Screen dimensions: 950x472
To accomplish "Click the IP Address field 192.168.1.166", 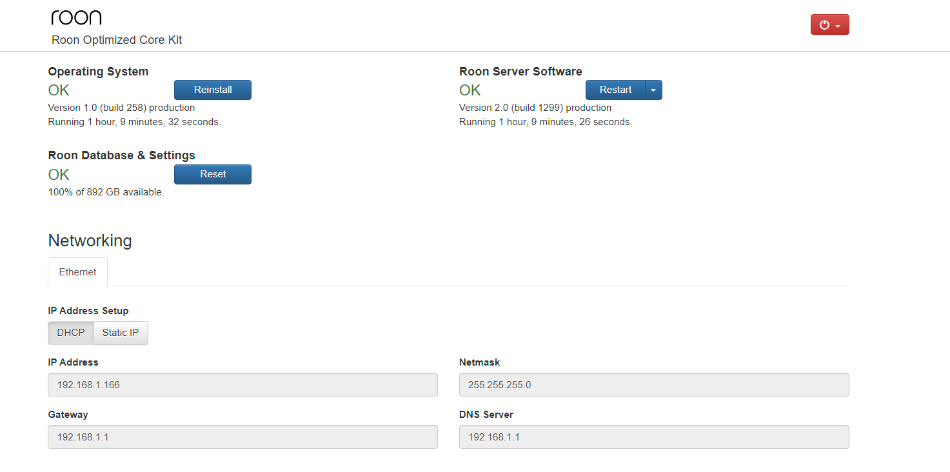I will (242, 385).
